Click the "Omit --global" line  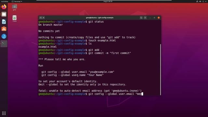(x=82, y=84)
